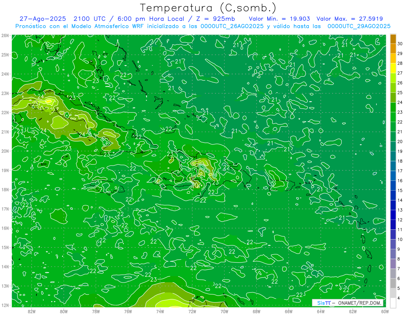The height and width of the screenshot is (316, 409).
Task: Click the "25N" latitude axis label
Action: tap(5, 55)
